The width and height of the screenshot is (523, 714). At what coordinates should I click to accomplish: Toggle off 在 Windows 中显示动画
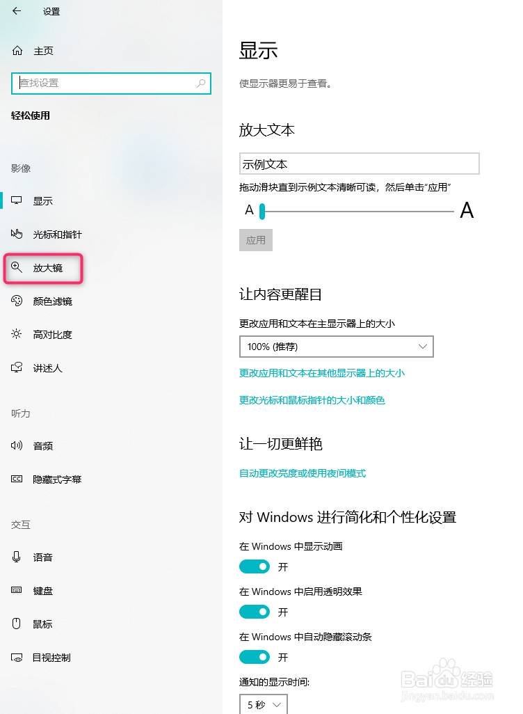255,566
